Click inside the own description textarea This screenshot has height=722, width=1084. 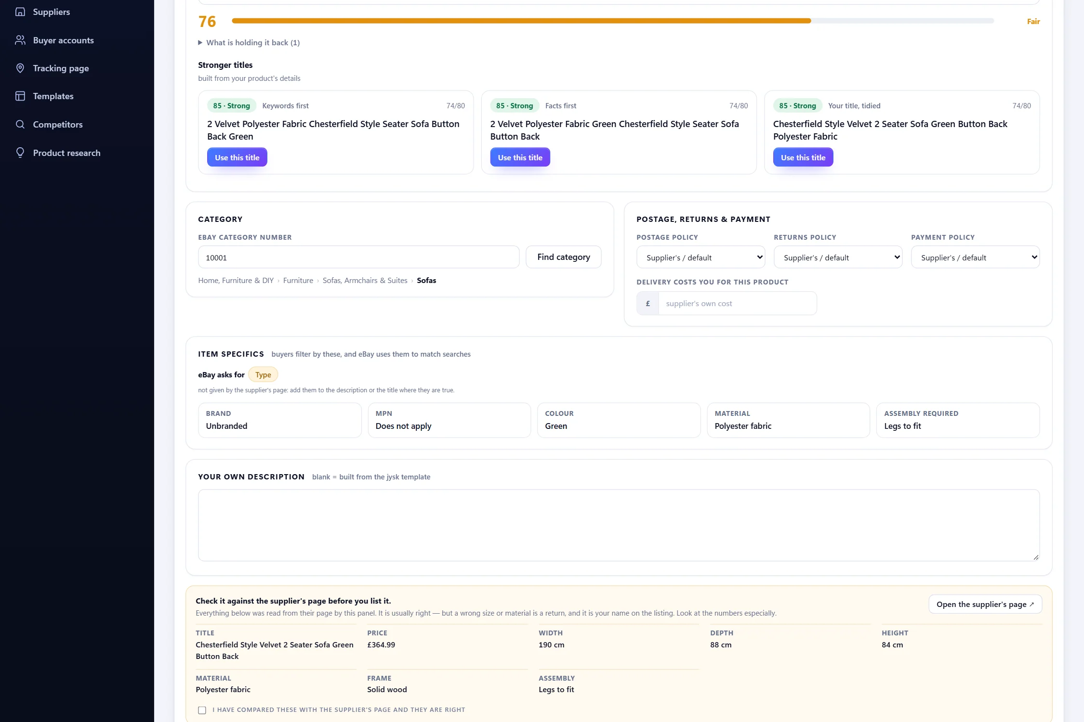(619, 525)
